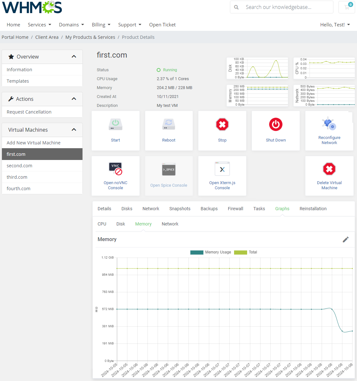Open the shopping cart icon
Screen dimensions: 357x381
347,7
